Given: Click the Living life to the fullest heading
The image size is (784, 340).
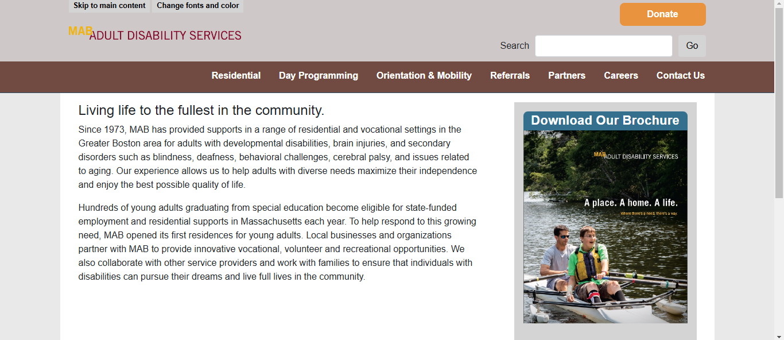Looking at the screenshot, I should tap(201, 110).
